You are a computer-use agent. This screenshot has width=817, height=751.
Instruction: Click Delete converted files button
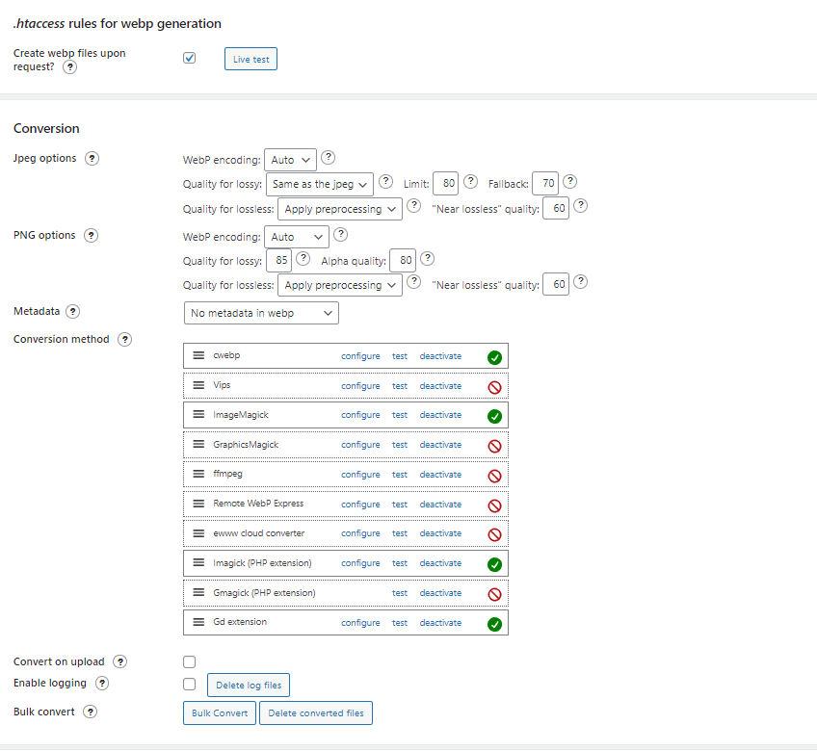click(316, 713)
